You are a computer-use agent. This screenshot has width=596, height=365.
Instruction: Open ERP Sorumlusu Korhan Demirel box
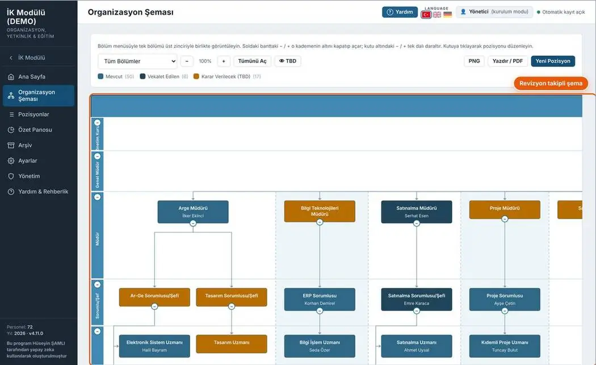pyautogui.click(x=320, y=299)
